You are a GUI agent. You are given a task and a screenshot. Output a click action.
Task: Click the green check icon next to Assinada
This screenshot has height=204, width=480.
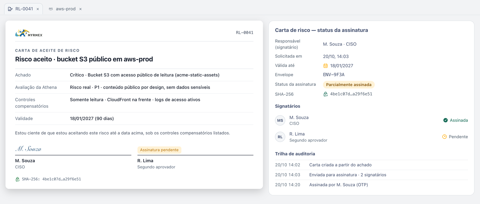[445, 120]
